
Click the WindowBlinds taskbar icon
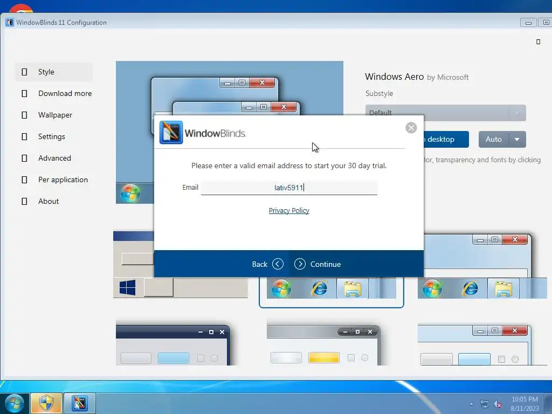[x=80, y=403]
